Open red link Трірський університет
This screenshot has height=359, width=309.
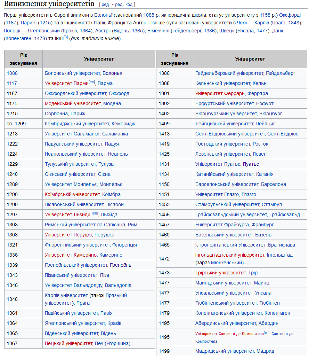(x=221, y=272)
